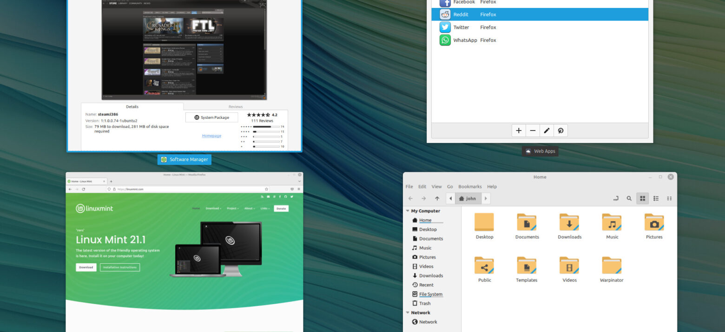
Task: Click the remove (−) web app button
Action: click(x=533, y=131)
